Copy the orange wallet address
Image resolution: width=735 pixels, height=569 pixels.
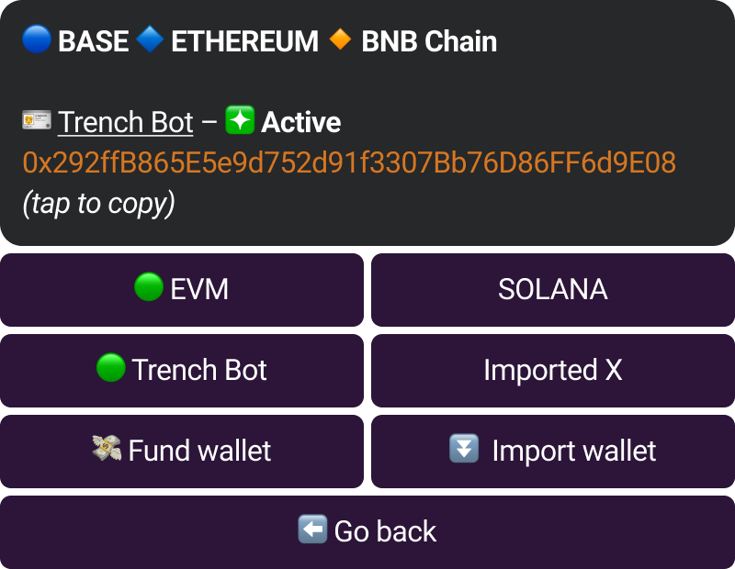pyautogui.click(x=349, y=162)
